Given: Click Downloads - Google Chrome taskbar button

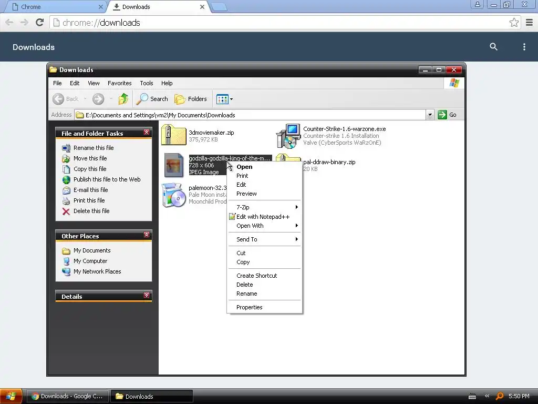Looking at the screenshot, I should pyautogui.click(x=68, y=397).
